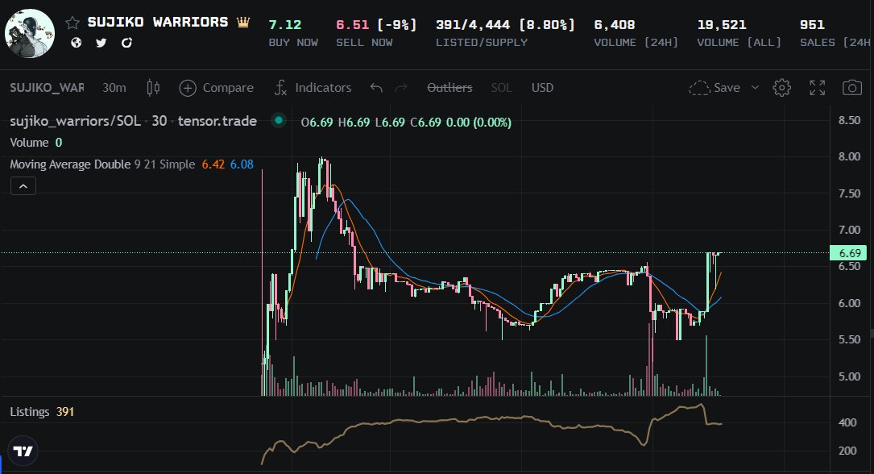Click the 6,408 Volume 24H stat

click(615, 24)
